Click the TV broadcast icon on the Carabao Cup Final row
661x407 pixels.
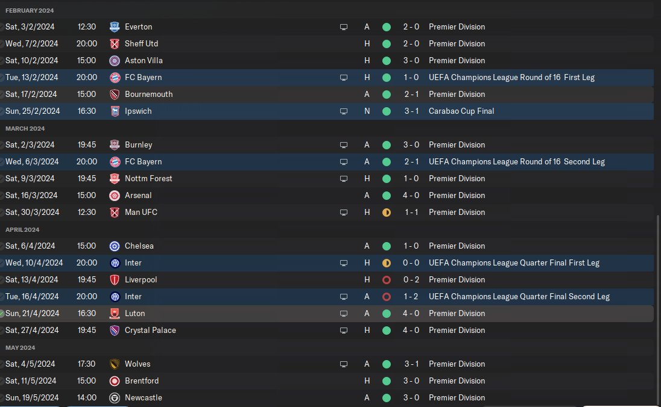(x=344, y=111)
